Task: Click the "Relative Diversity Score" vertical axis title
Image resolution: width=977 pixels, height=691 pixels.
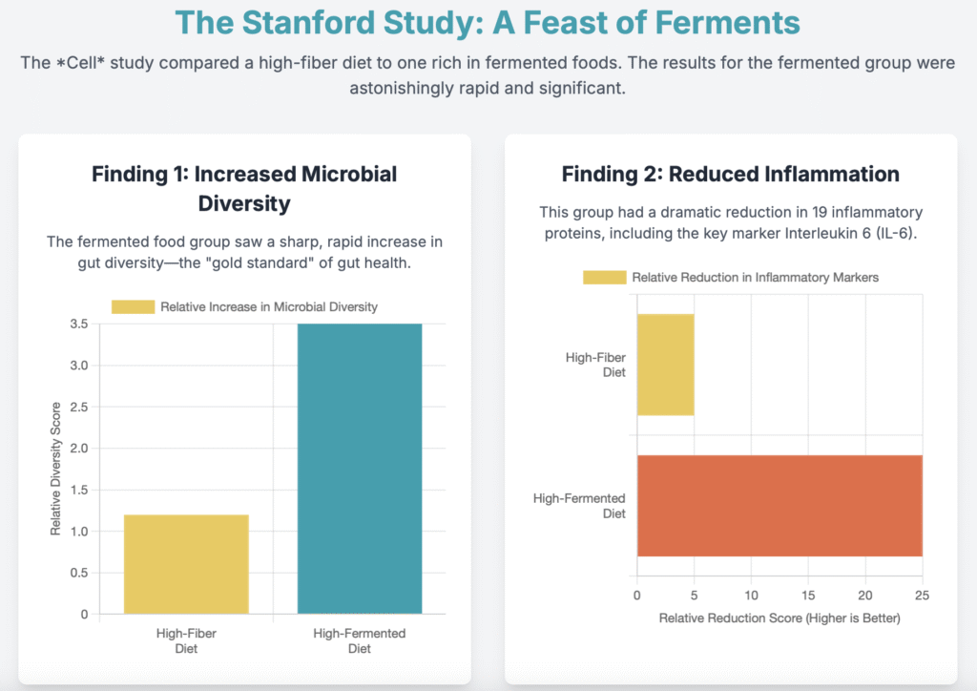Action: coord(56,470)
